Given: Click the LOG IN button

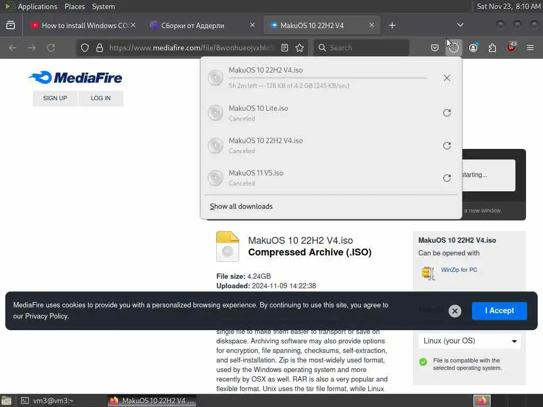Looking at the screenshot, I should point(101,98).
